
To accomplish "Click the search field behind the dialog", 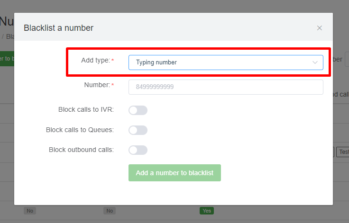I will click(x=347, y=60).
